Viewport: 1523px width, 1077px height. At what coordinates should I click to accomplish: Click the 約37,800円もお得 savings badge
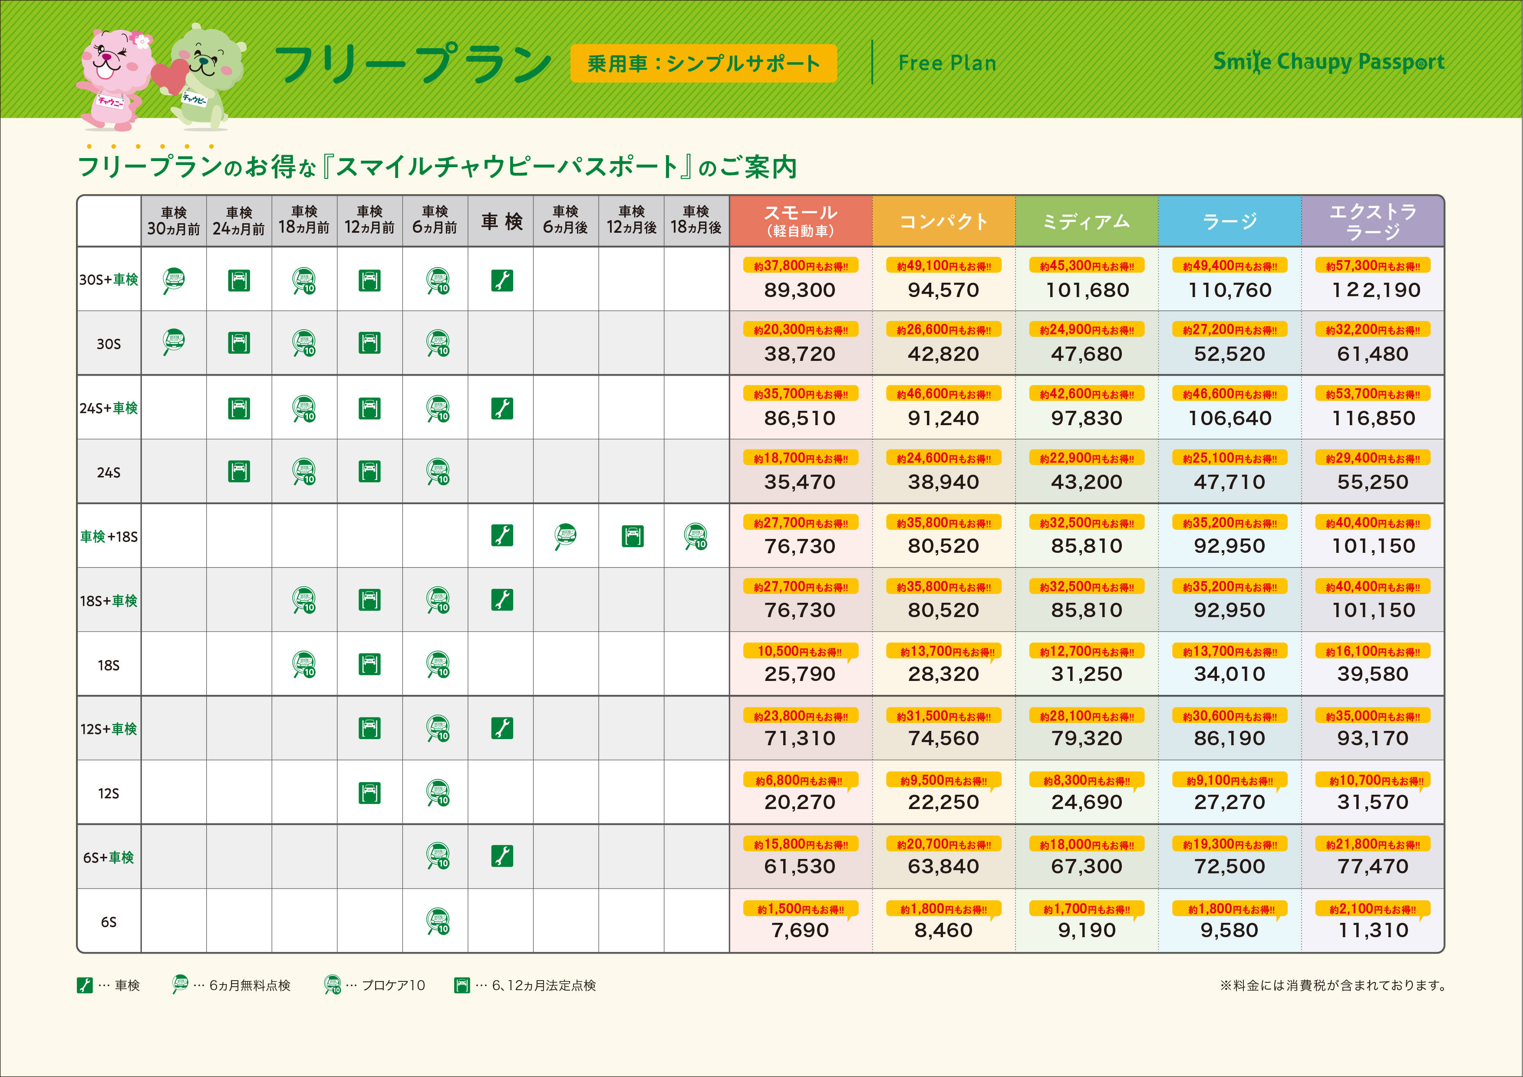click(x=801, y=265)
